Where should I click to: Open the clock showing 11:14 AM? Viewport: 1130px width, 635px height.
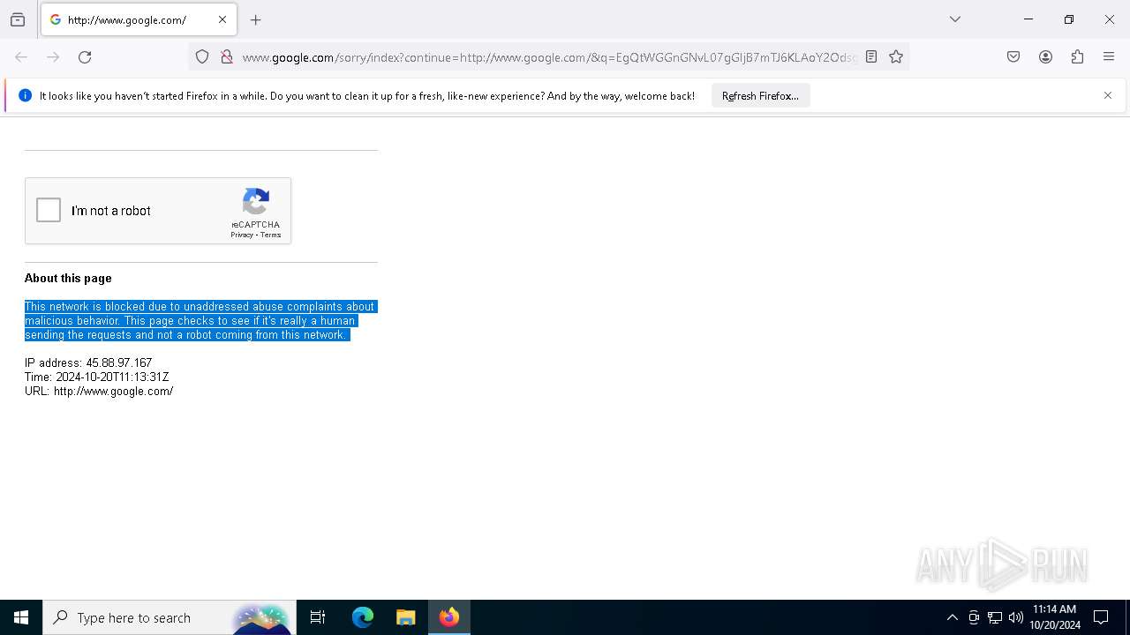coord(1055,617)
